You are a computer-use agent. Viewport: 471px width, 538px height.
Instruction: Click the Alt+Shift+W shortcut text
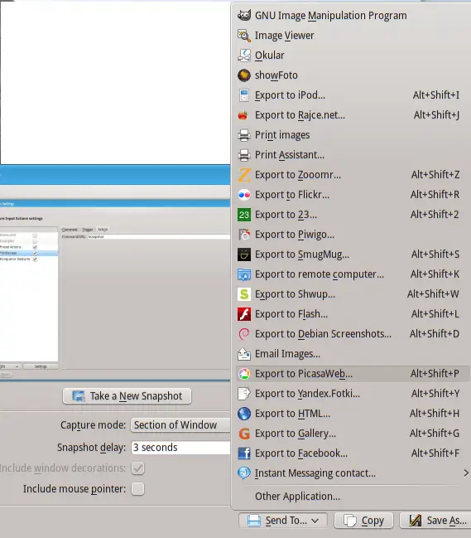[x=433, y=294]
